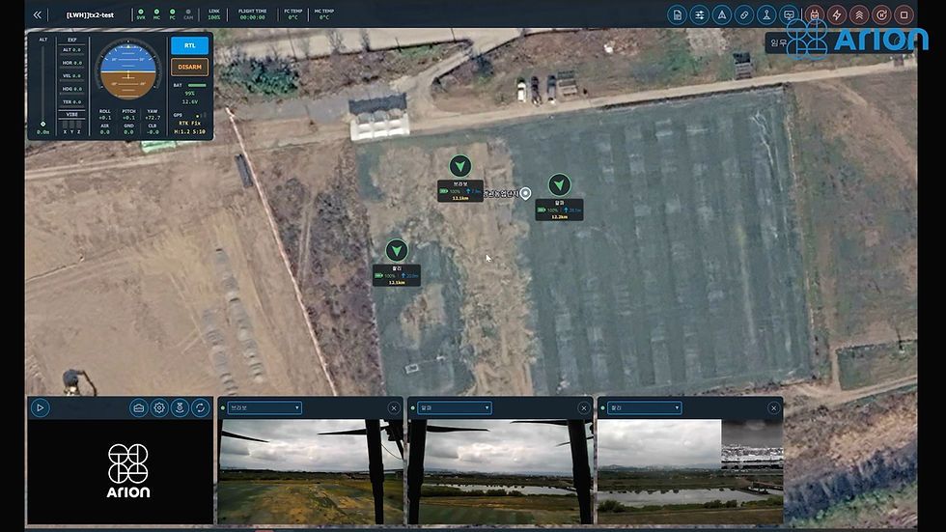Click the FC TEMP readout
This screenshot has height=532, width=946.
click(293, 14)
